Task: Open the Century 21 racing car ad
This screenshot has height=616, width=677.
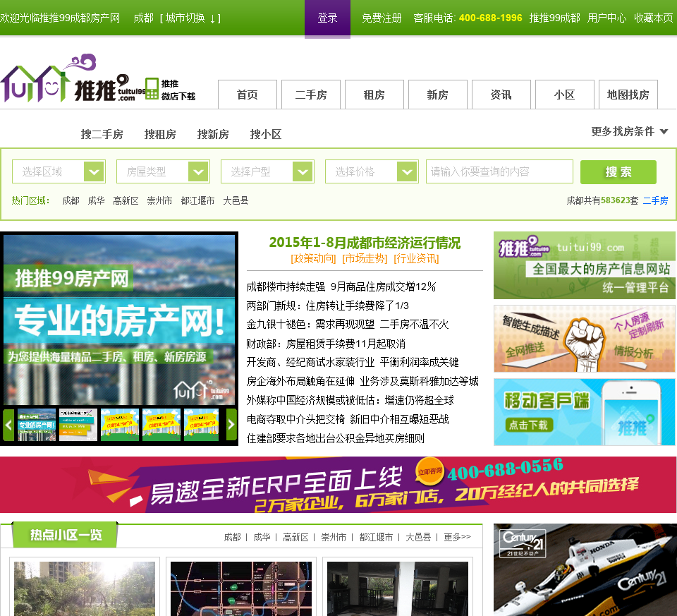Action: (x=585, y=569)
